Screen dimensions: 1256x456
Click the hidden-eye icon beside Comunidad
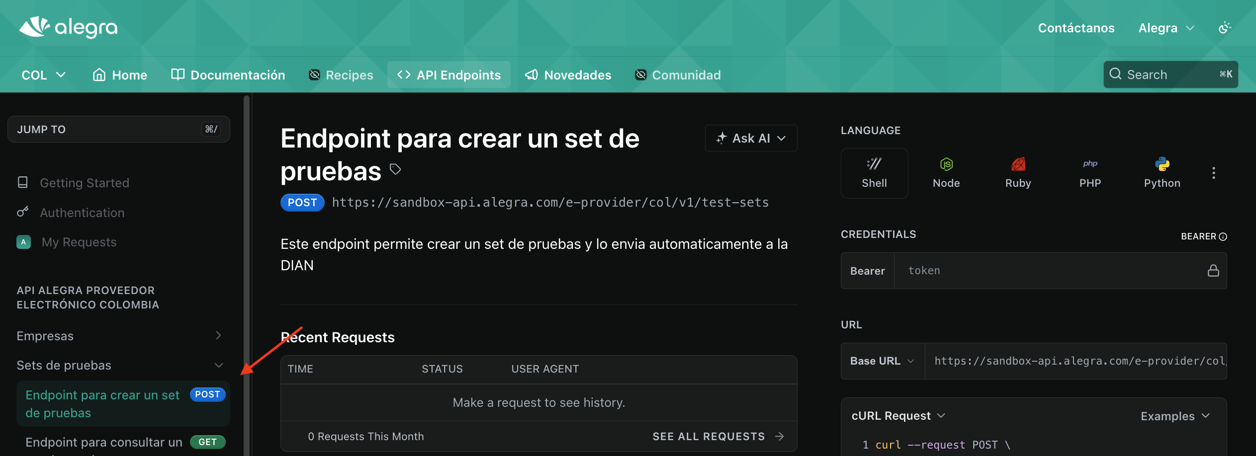tap(641, 75)
